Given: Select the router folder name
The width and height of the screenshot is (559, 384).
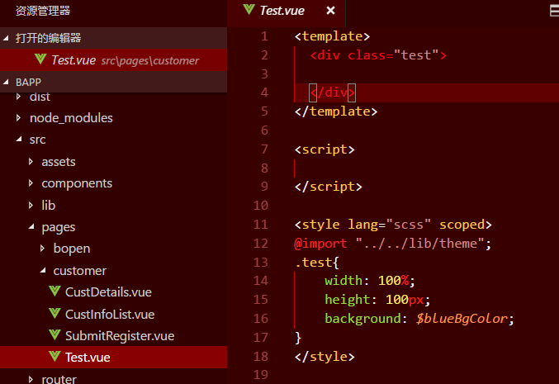Looking at the screenshot, I should 59,379.
